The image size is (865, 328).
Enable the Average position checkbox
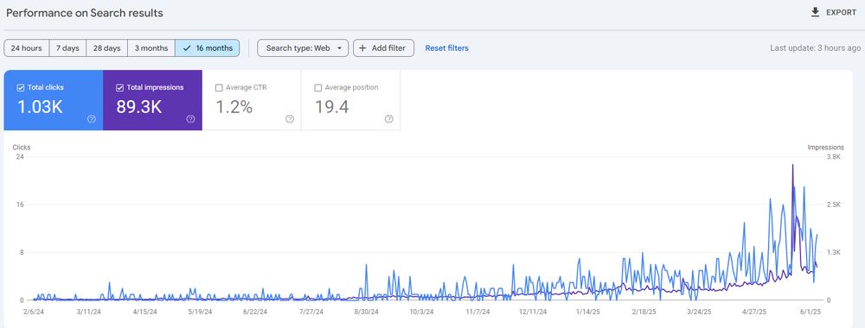click(317, 87)
